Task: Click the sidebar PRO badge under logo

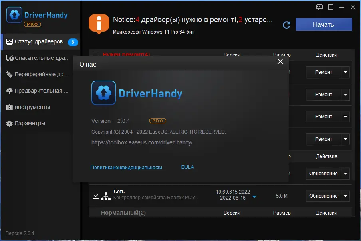Action: 32,24
